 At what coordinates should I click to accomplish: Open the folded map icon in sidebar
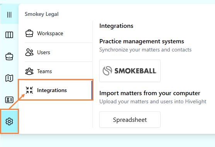click(9, 78)
